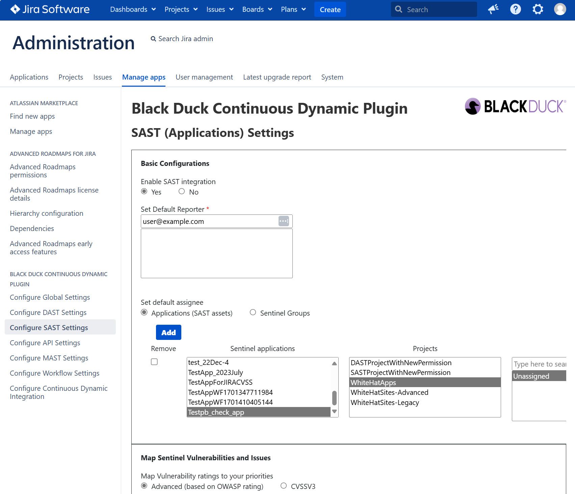Open Manage apps in sidebar
This screenshot has height=494, width=575.
(x=31, y=132)
